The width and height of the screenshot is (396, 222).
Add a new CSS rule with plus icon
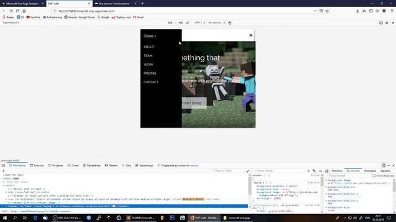point(308,171)
